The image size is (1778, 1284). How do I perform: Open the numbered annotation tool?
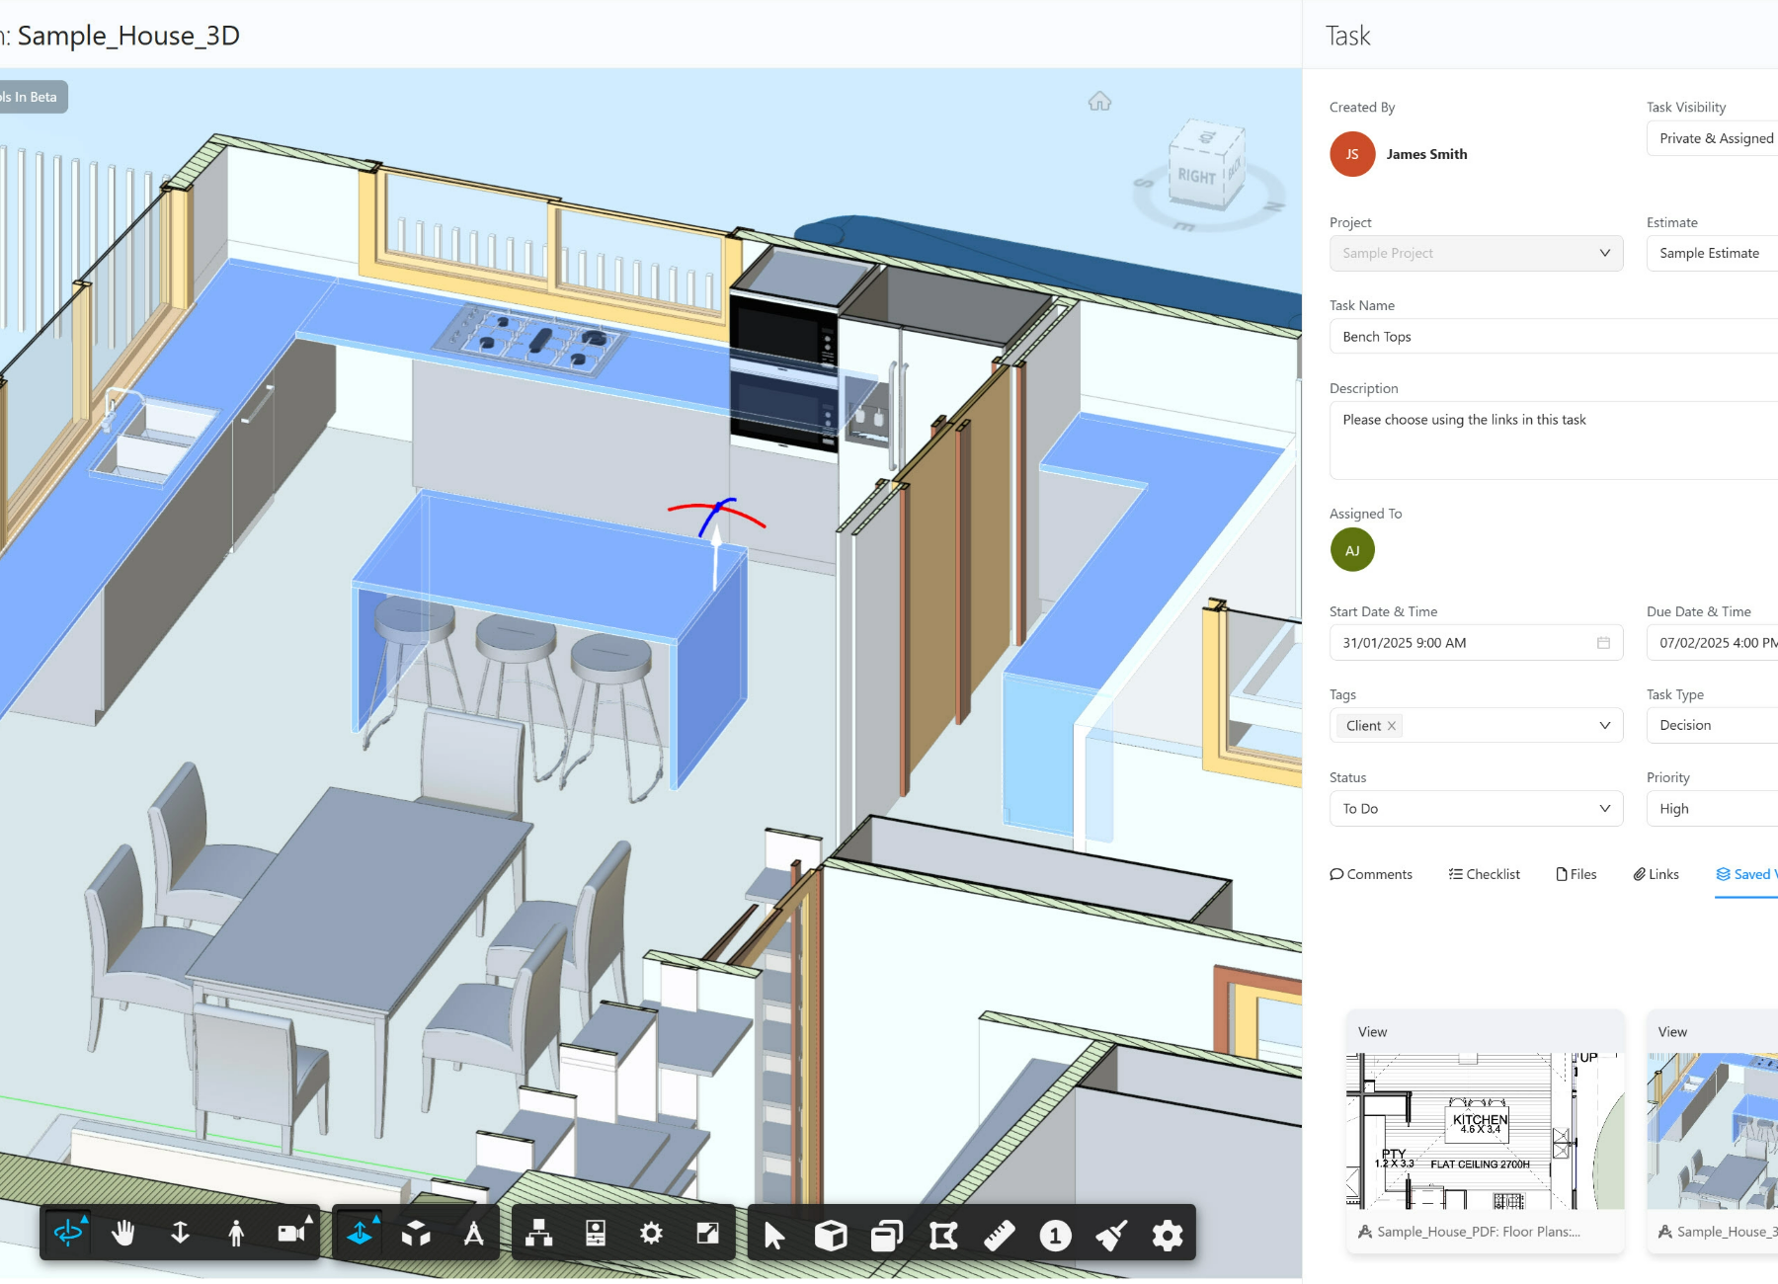pyautogui.click(x=1055, y=1233)
